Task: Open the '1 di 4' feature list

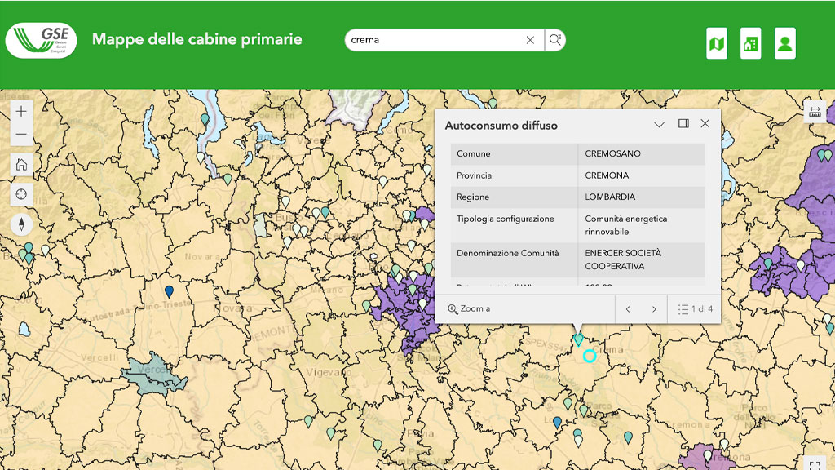Action: click(x=695, y=309)
